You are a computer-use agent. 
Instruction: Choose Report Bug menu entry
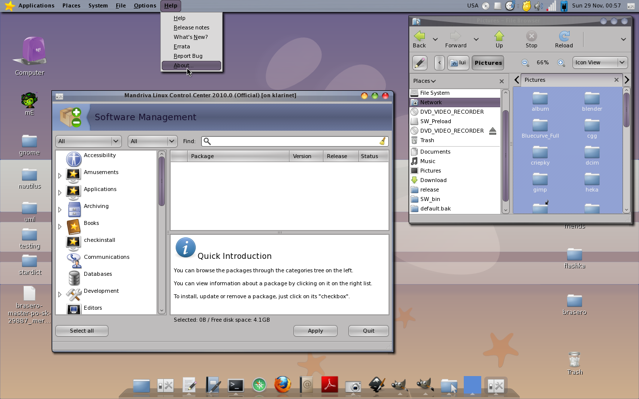point(191,56)
